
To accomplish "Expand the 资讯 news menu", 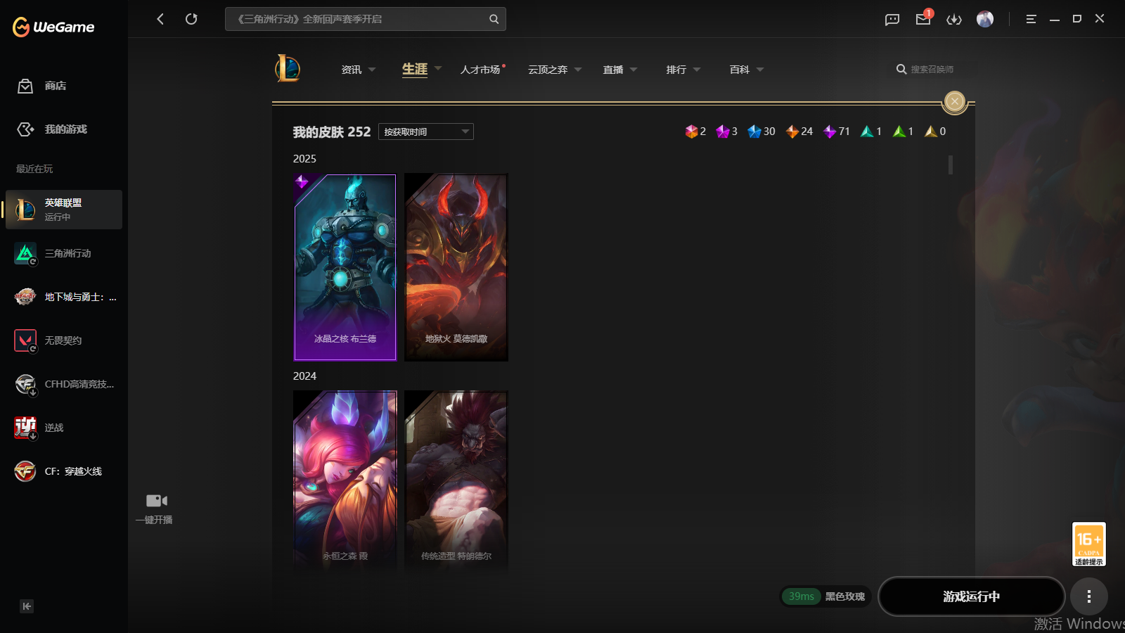I will coord(358,70).
